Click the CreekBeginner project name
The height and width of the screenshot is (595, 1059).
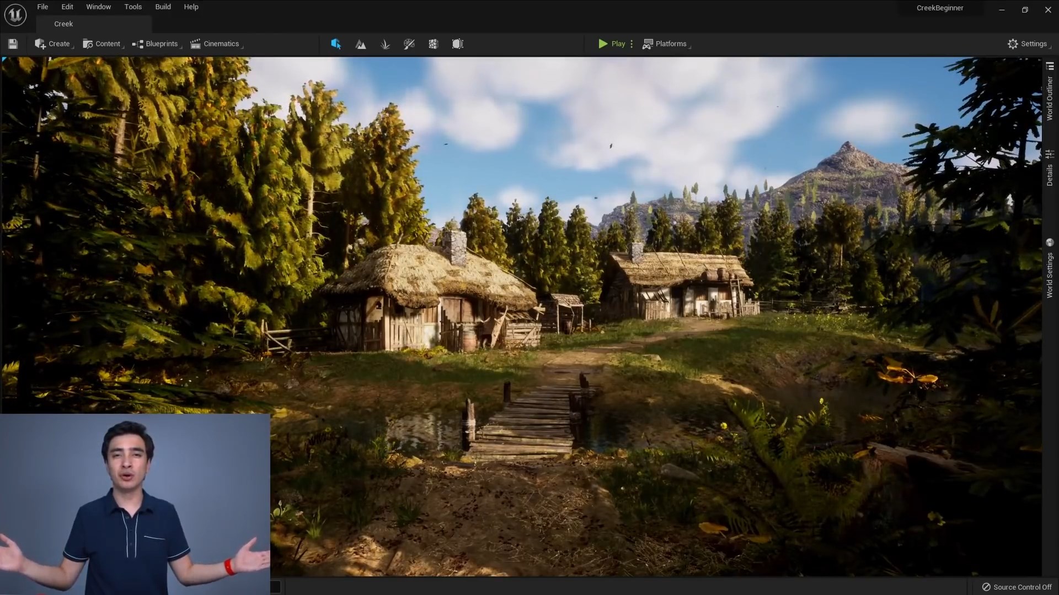pyautogui.click(x=940, y=8)
